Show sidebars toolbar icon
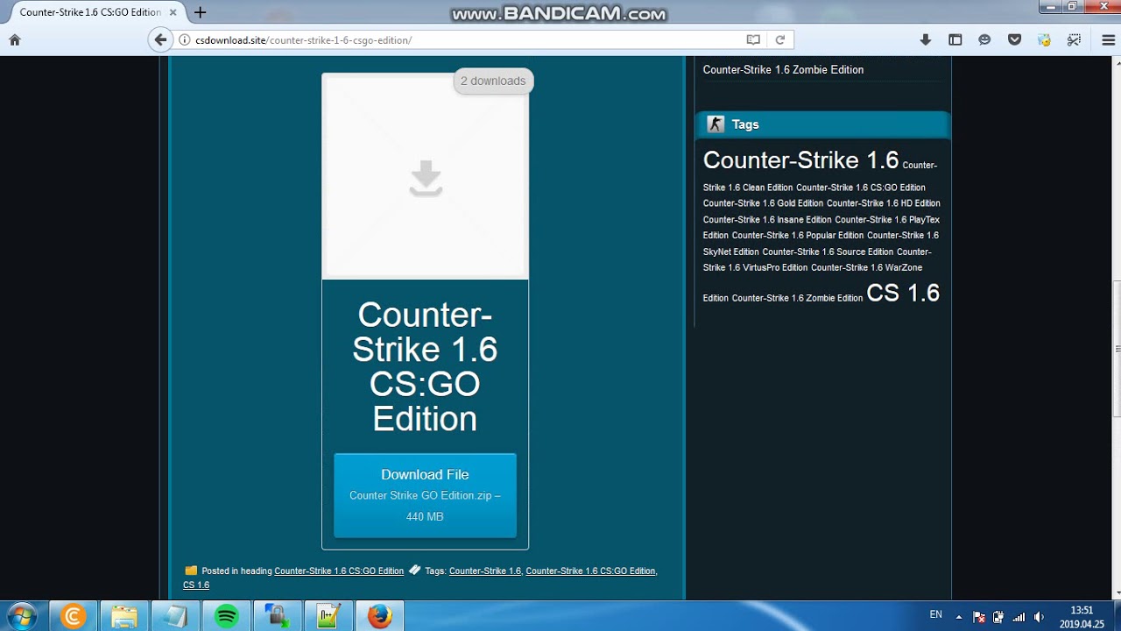This screenshot has width=1121, height=631. coord(955,39)
